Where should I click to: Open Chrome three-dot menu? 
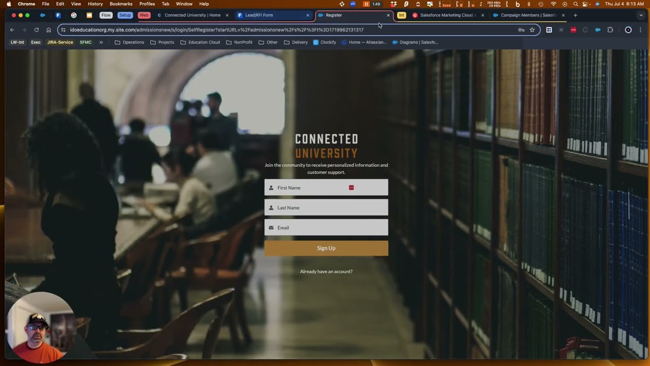(640, 30)
